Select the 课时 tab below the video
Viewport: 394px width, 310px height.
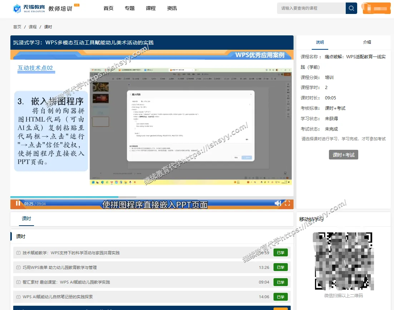point(26,218)
